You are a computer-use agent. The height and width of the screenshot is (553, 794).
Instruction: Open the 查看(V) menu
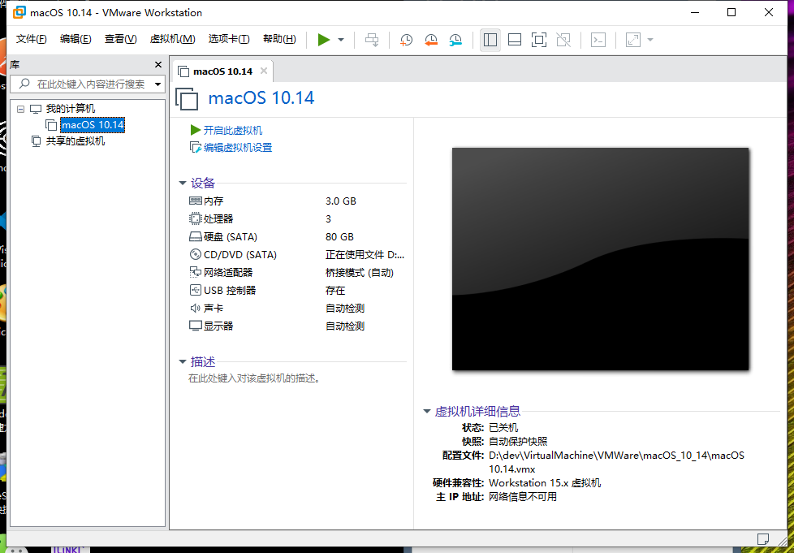pos(120,39)
